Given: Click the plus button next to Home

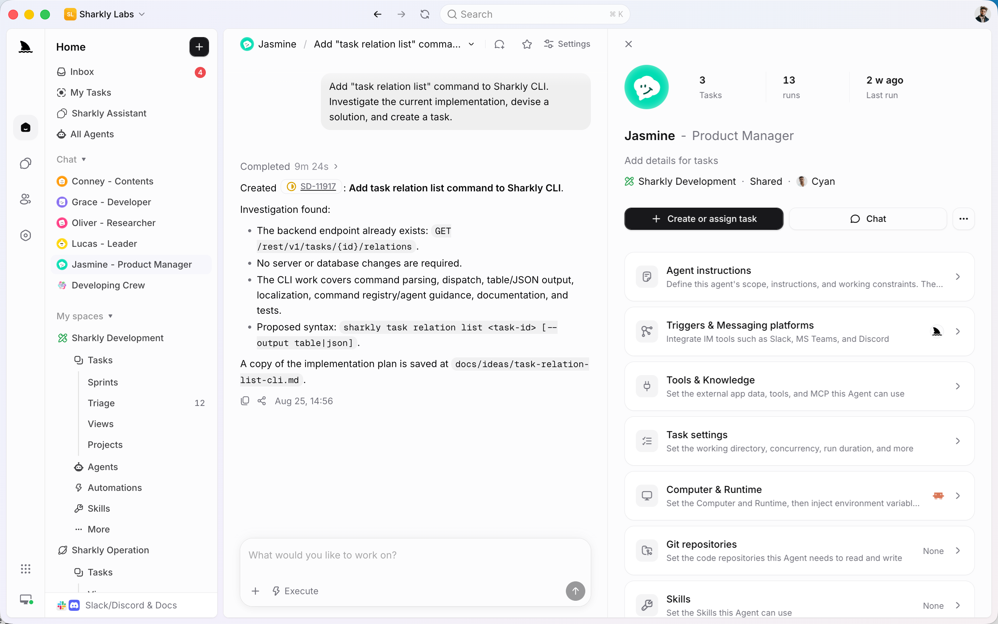Looking at the screenshot, I should [199, 47].
